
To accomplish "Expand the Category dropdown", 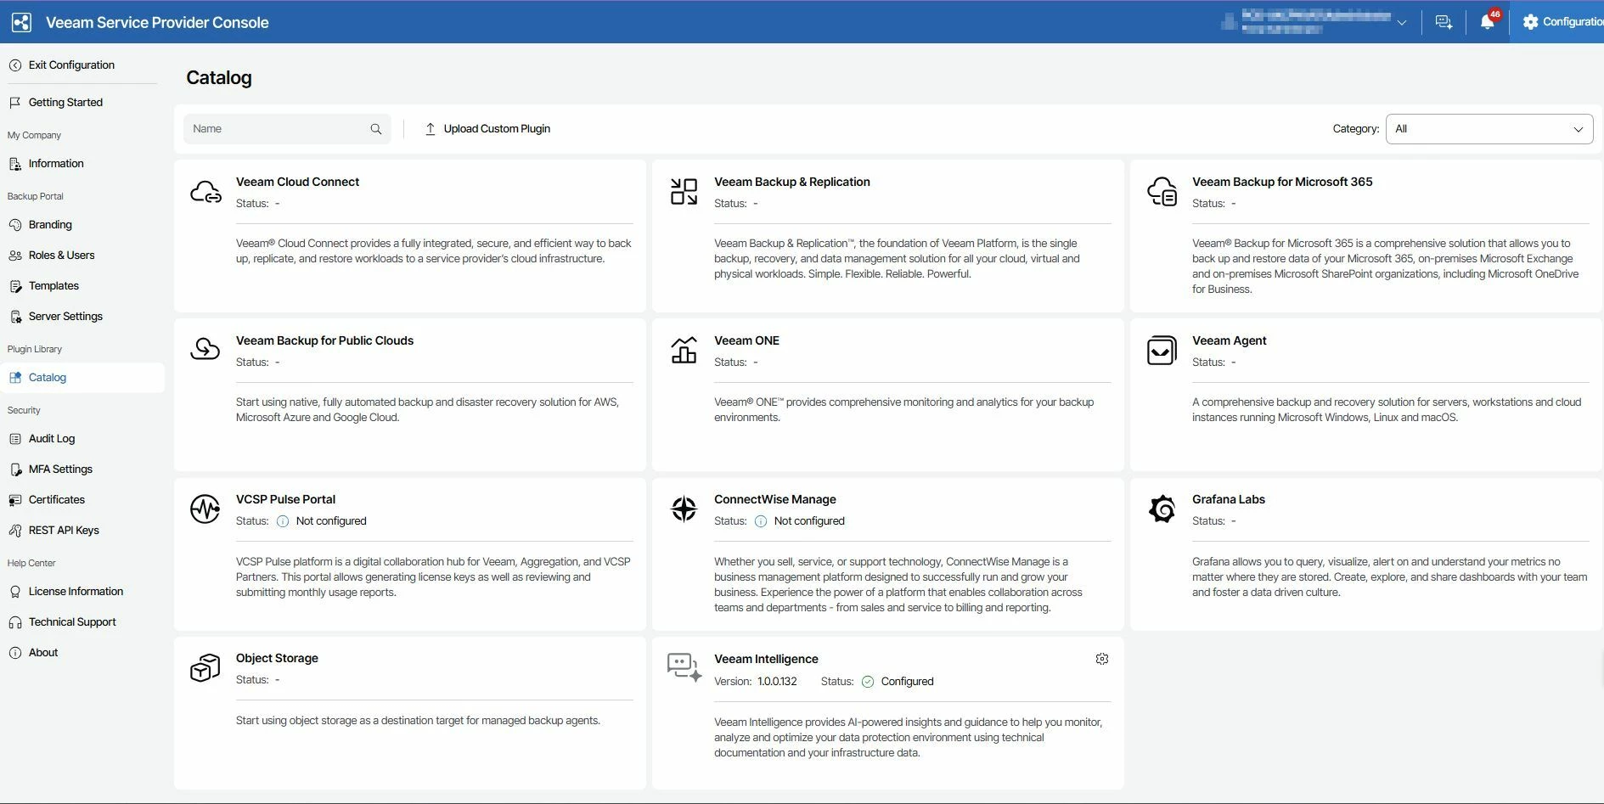I will pyautogui.click(x=1489, y=129).
